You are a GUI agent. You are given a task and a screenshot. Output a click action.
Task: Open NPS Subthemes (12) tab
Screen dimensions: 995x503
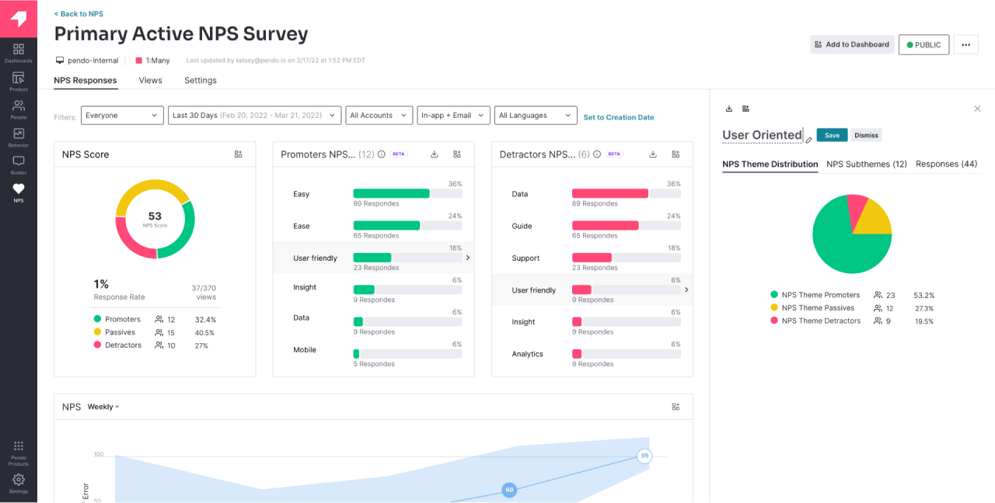pyautogui.click(x=866, y=165)
